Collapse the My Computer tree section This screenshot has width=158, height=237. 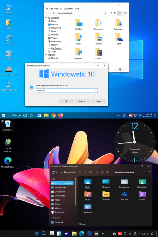click(46, 18)
